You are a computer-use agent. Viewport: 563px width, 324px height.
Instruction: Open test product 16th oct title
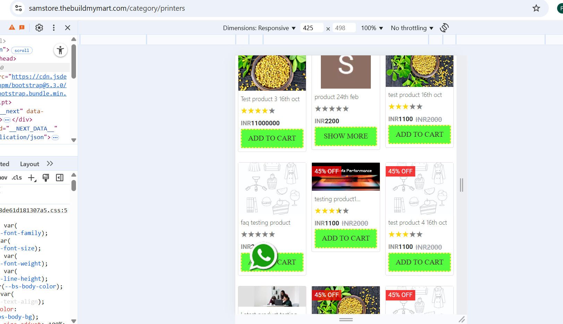(415, 95)
